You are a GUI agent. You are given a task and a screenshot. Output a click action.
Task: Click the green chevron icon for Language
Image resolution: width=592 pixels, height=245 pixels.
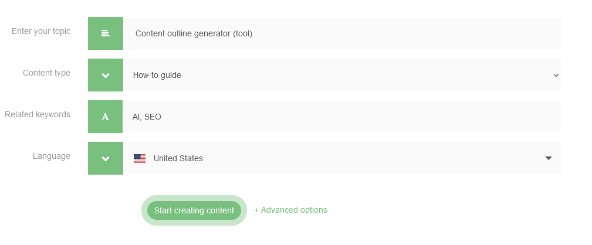click(x=106, y=158)
